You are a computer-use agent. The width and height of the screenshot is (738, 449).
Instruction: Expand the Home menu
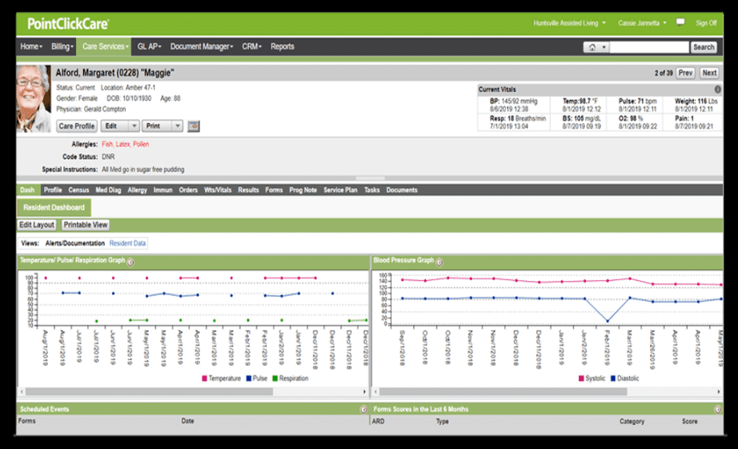(31, 46)
